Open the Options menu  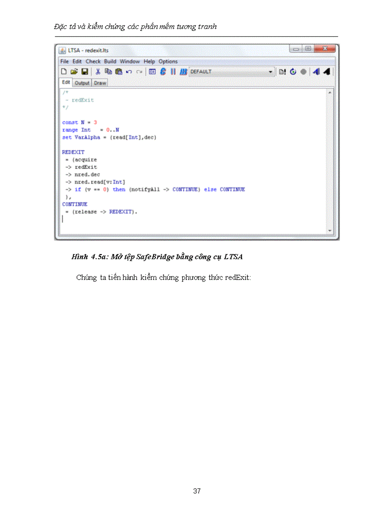click(168, 61)
